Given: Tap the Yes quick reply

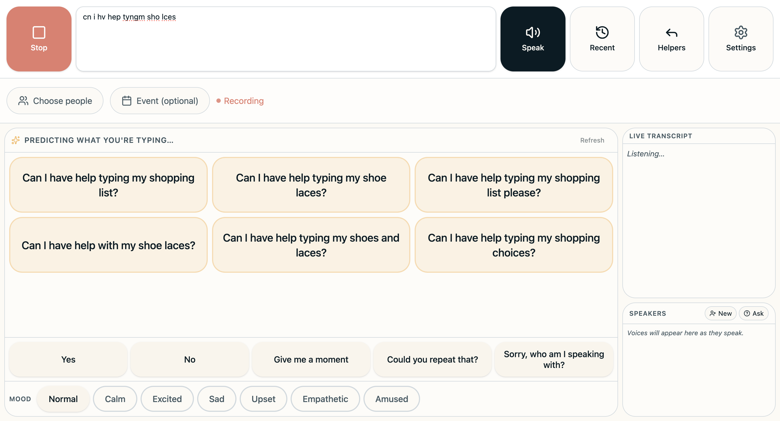Looking at the screenshot, I should 68,359.
